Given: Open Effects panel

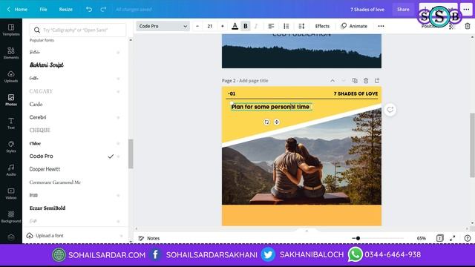Looking at the screenshot, I should coord(322,26).
